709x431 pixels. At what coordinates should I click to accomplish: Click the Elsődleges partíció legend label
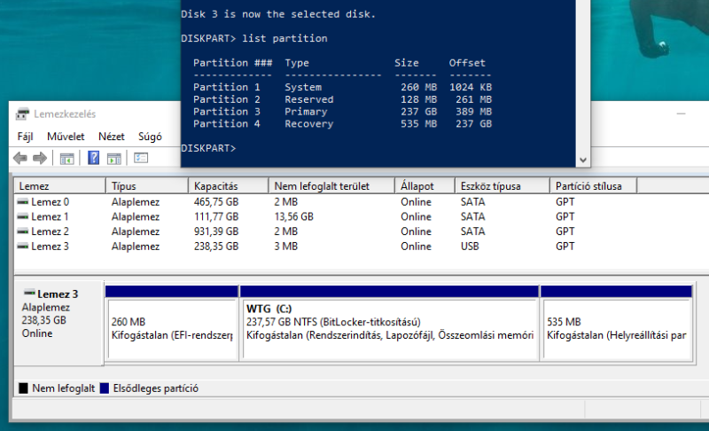click(156, 388)
